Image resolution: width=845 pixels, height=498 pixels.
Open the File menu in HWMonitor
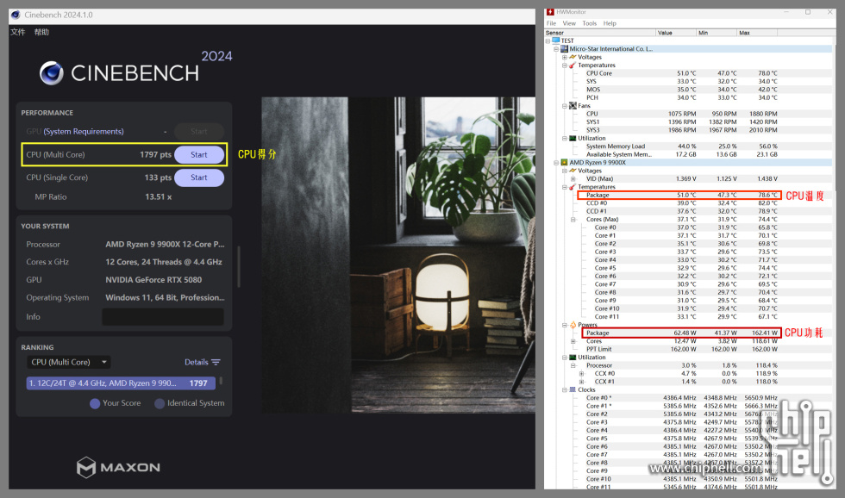[551, 23]
